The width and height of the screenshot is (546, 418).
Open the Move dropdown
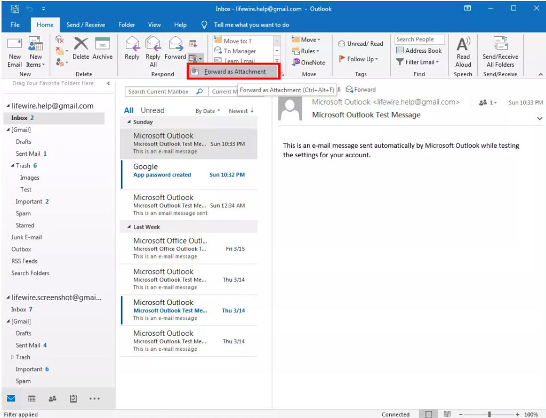click(306, 39)
